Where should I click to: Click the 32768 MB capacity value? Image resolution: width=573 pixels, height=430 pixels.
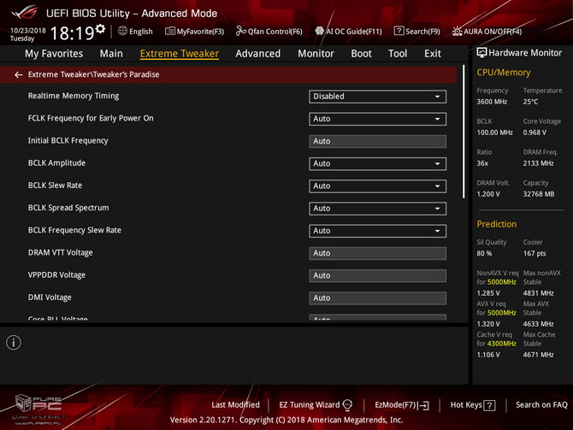pos(539,194)
